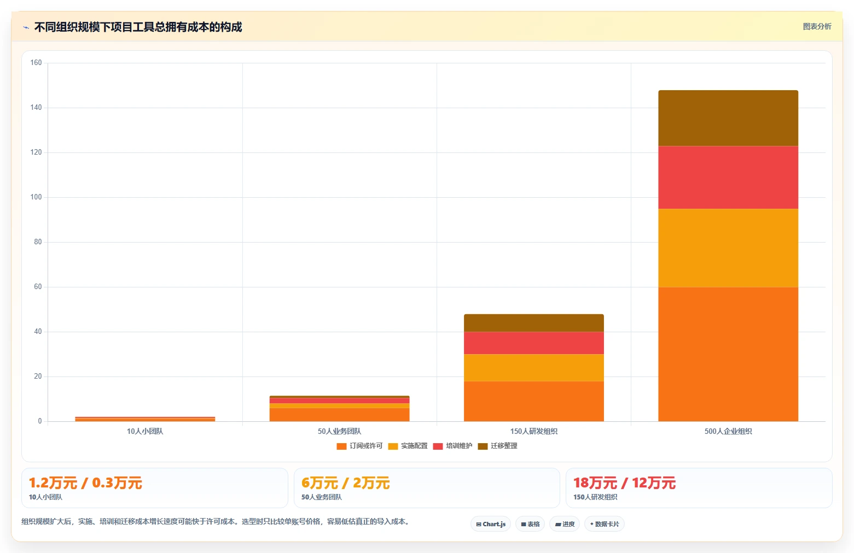Click the 50人业务团队 axis label
The height and width of the screenshot is (553, 854).
(x=339, y=431)
